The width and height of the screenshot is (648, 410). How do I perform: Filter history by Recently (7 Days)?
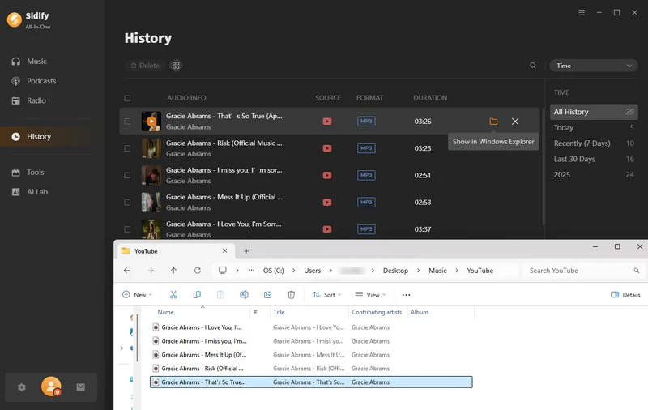tap(594, 143)
